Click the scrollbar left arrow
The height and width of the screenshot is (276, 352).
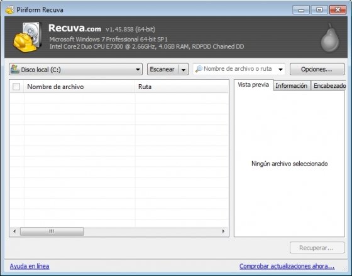[x=14, y=231]
